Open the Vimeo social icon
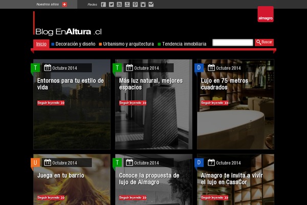 click(x=127, y=5)
